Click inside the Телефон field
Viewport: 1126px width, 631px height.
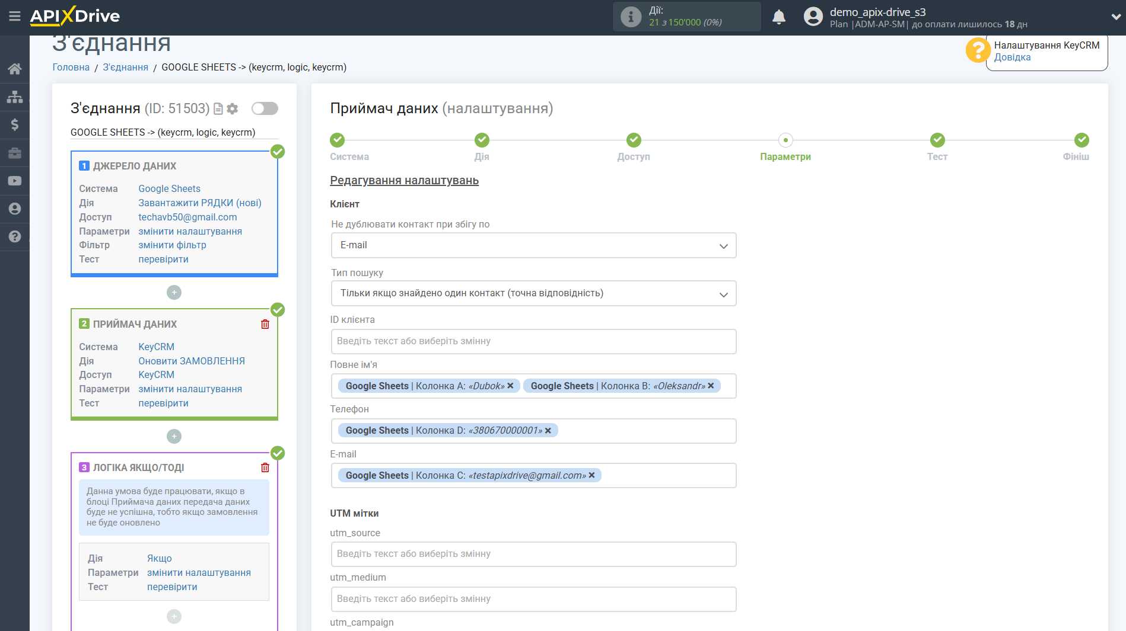click(x=533, y=431)
